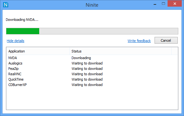Close the Ninite window
The width and height of the screenshot is (184, 116).
(175, 4)
